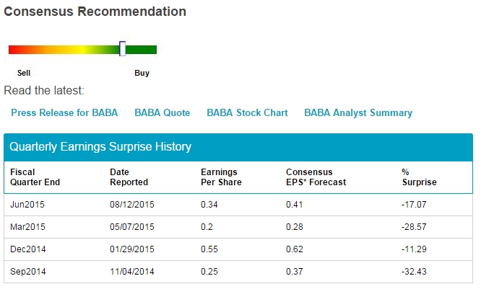Click the Fiscal Quarter End column header
Image resolution: width=481 pixels, height=289 pixels.
coord(35,177)
